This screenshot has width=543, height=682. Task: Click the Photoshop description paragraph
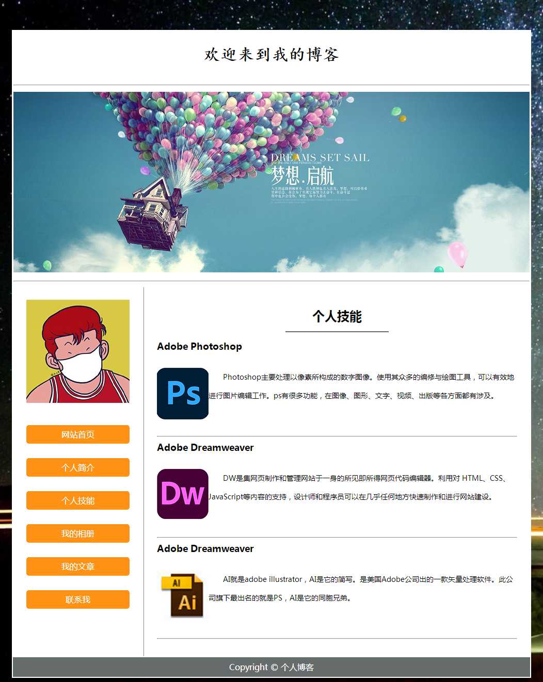coord(361,386)
